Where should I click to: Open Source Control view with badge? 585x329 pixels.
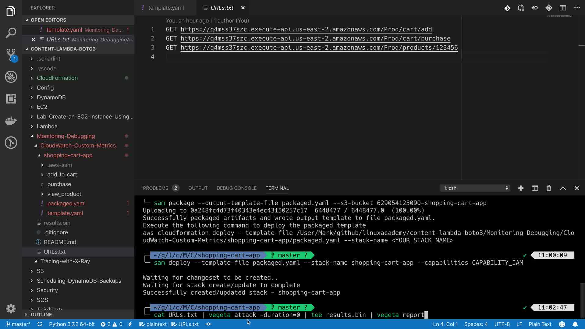pos(11,55)
